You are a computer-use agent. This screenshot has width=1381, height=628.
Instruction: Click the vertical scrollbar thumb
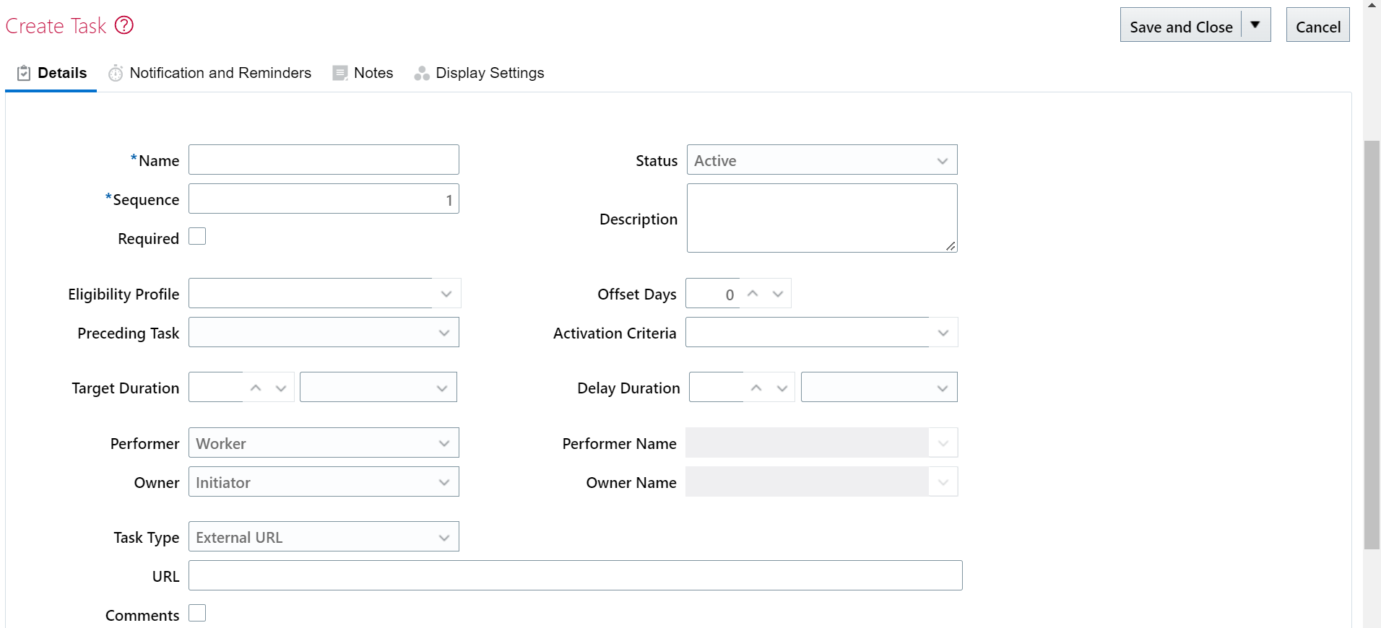1372,345
